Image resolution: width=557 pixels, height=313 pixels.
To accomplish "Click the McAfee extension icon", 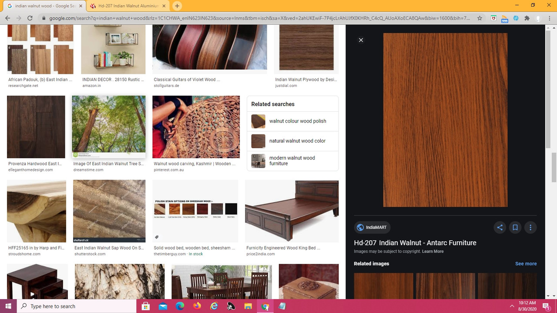I will 493,18.
